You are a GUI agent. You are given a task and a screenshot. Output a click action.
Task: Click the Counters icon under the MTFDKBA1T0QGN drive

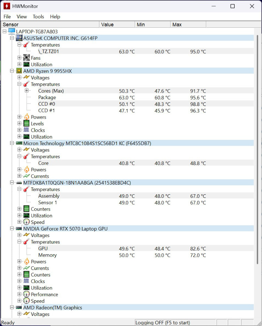(26, 209)
